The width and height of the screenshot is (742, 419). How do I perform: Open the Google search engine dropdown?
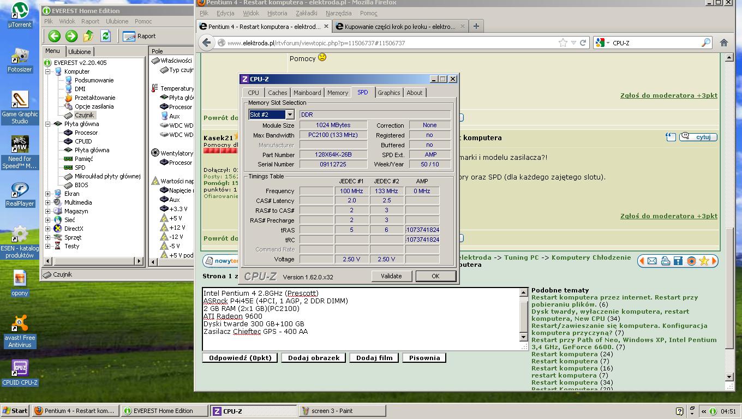pyautogui.click(x=602, y=43)
